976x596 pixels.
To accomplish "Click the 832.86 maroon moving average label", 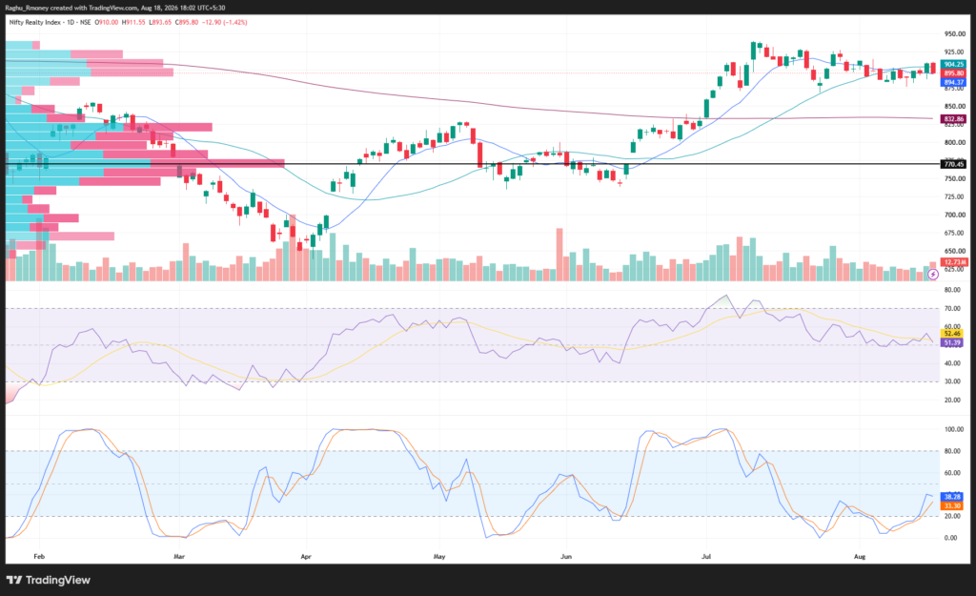I will (x=953, y=119).
